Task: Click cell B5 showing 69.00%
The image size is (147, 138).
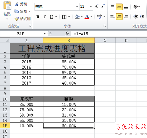Action: (x=69, y=72)
